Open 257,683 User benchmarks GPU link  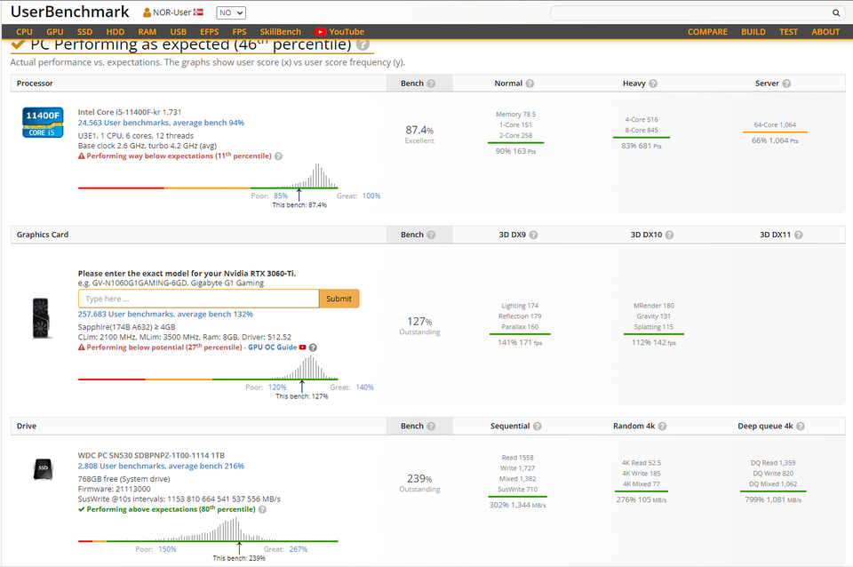pyautogui.click(x=165, y=314)
